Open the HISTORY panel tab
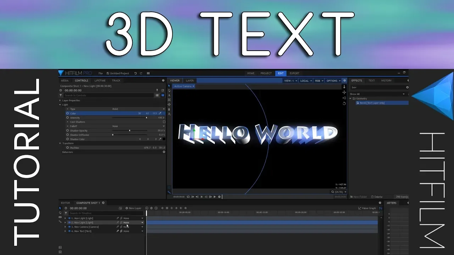Viewport: 454px width, 255px height. [386, 81]
